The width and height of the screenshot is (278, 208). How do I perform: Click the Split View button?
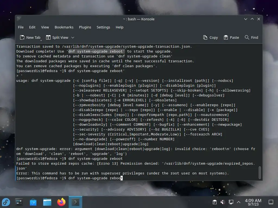[57, 37]
